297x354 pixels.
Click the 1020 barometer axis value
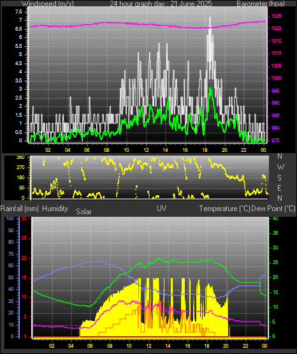[276, 29]
